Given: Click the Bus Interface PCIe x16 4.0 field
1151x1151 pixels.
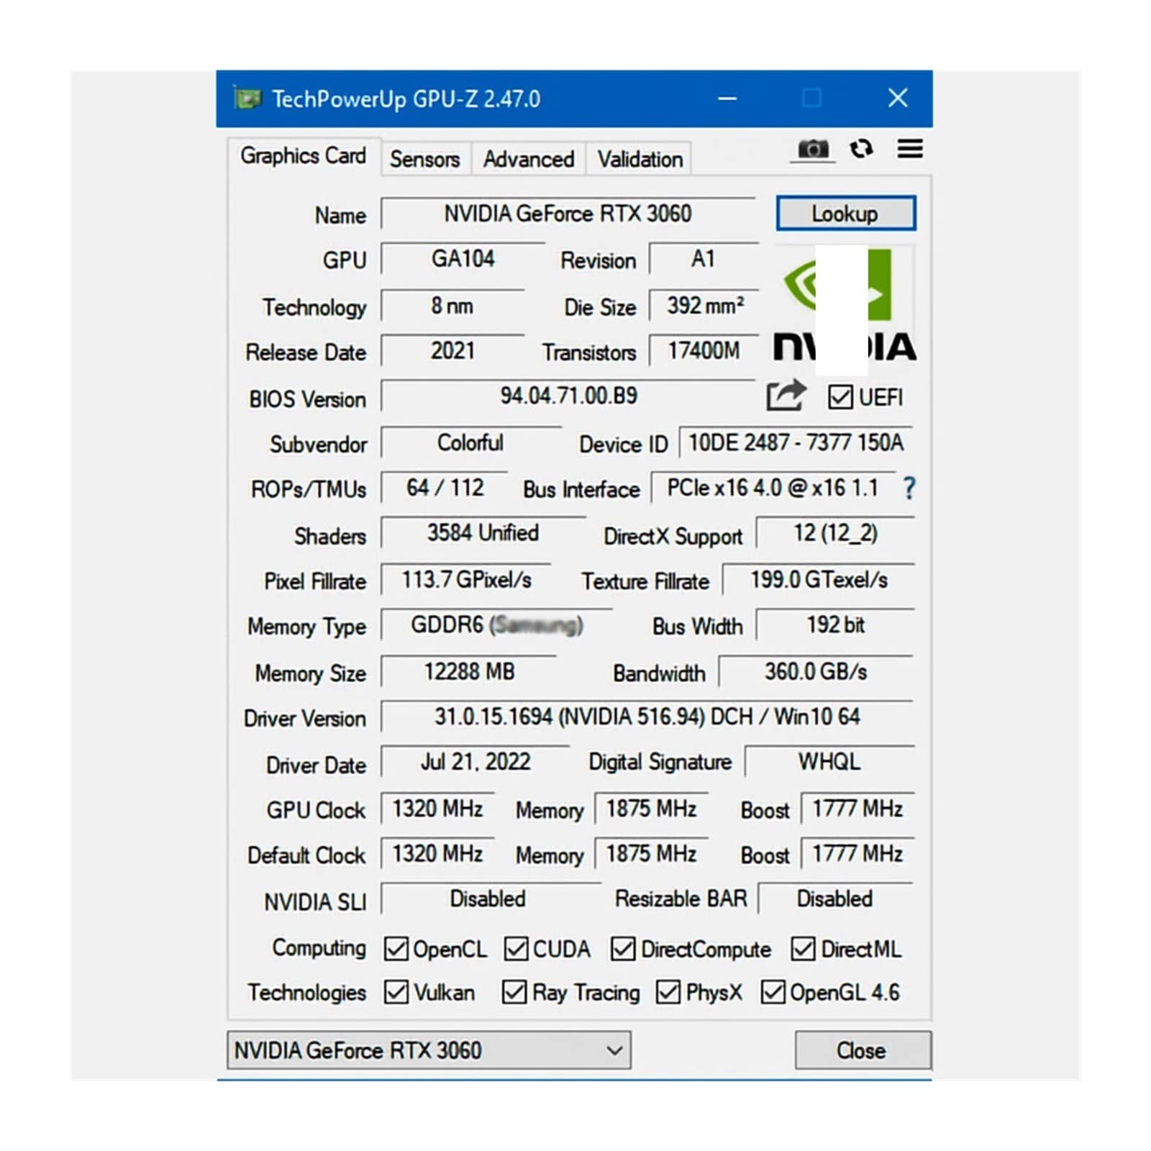Looking at the screenshot, I should [773, 488].
